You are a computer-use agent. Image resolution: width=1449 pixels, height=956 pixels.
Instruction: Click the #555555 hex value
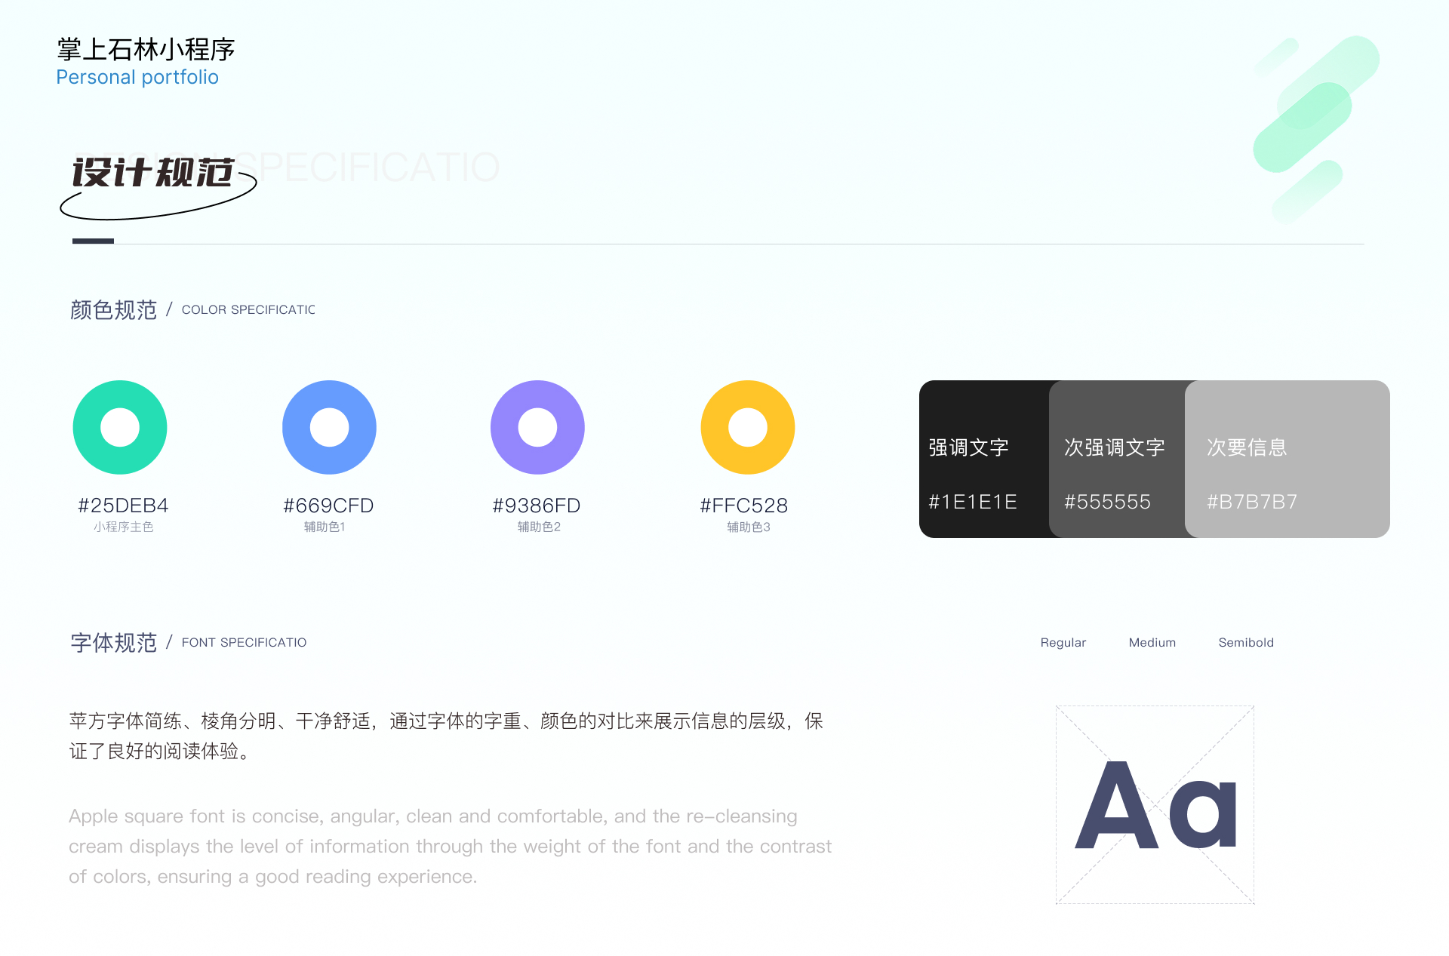pyautogui.click(x=1107, y=502)
